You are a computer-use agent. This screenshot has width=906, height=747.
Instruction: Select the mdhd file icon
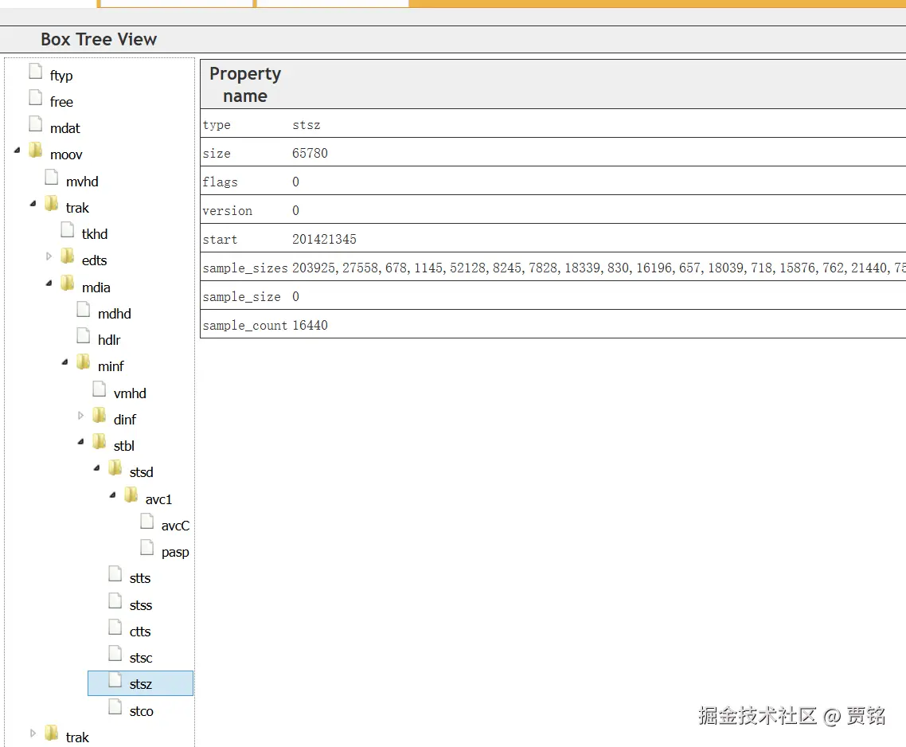84,309
